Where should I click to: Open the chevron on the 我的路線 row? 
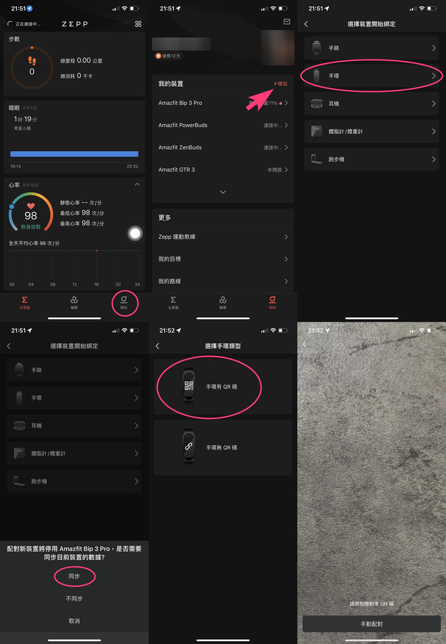[286, 281]
